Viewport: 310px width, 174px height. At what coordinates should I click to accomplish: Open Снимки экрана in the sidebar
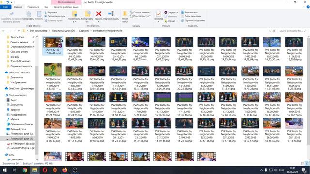point(19,42)
